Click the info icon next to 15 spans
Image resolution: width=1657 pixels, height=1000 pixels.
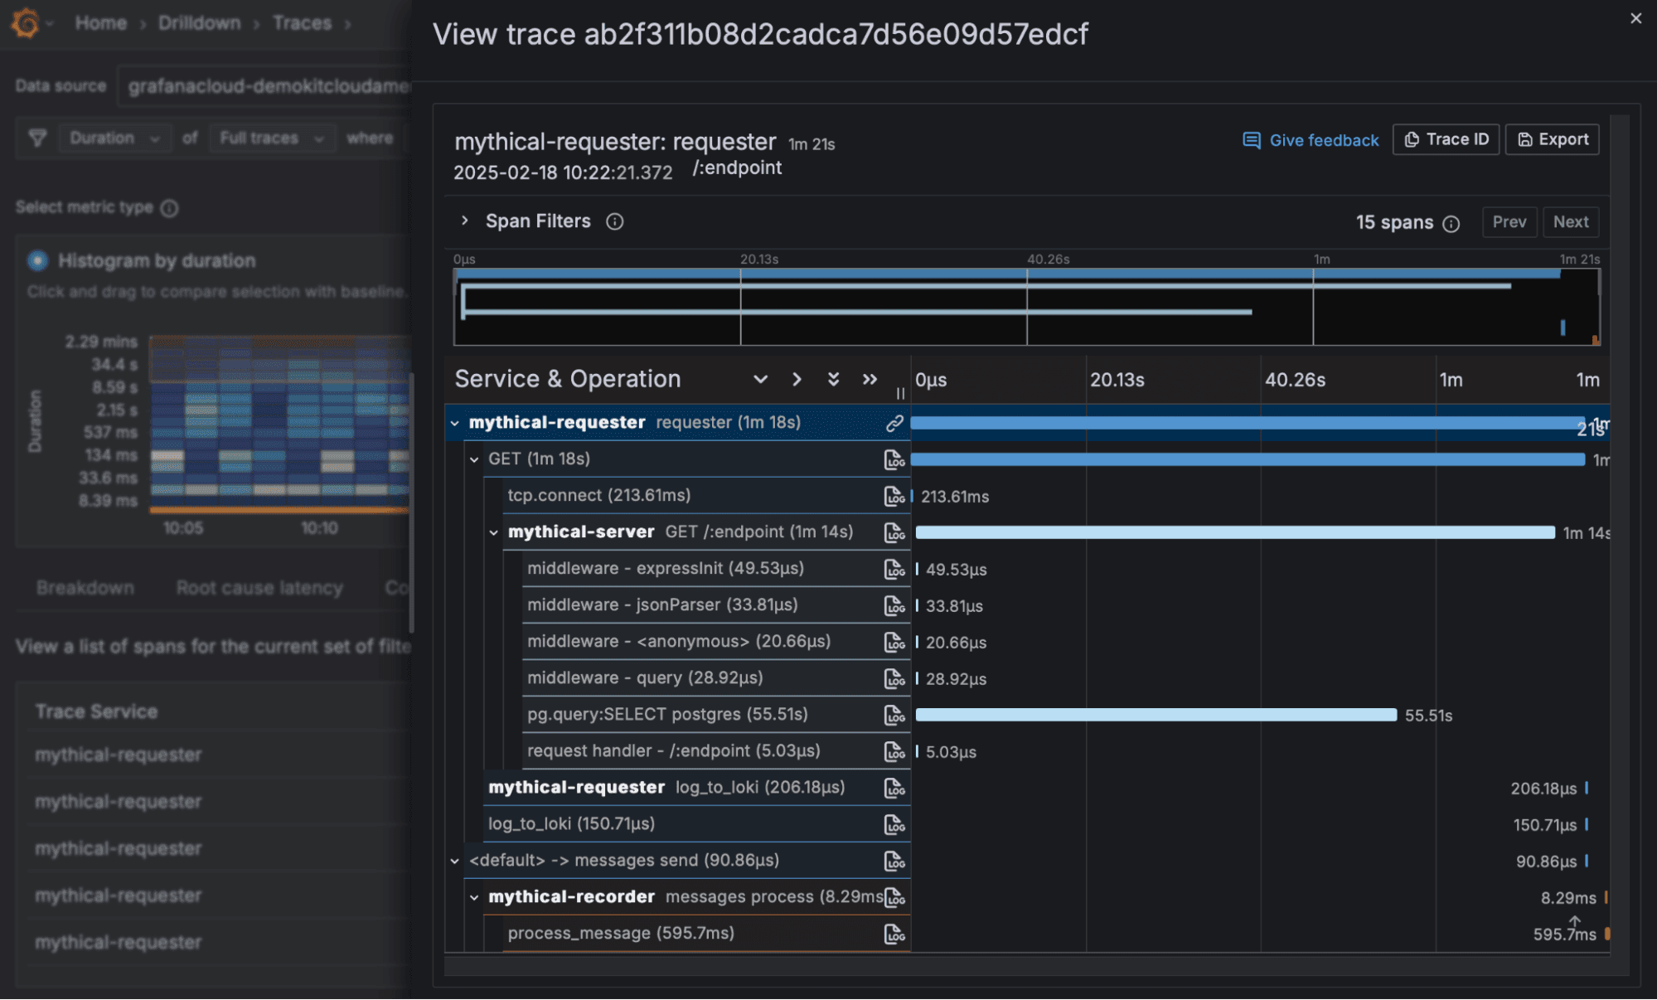[x=1451, y=222]
